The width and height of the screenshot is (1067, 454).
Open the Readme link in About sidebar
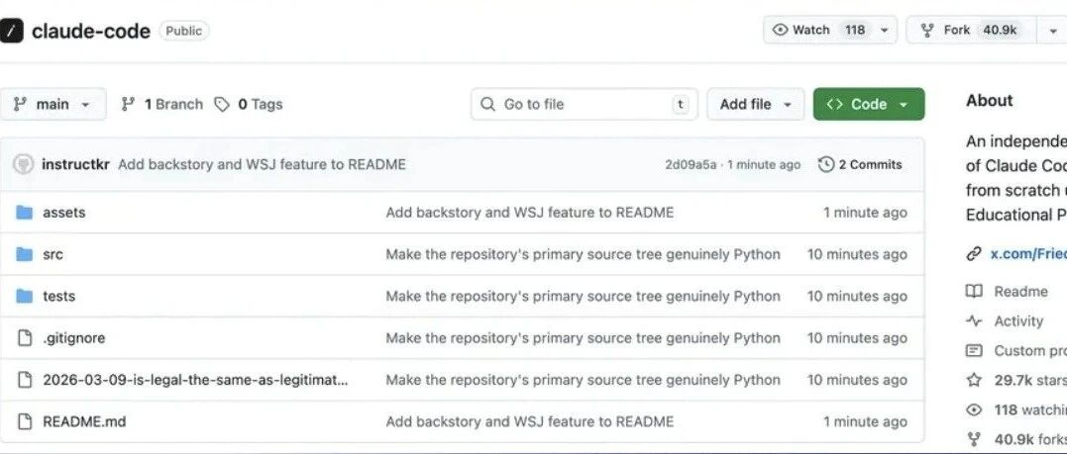coord(1020,292)
